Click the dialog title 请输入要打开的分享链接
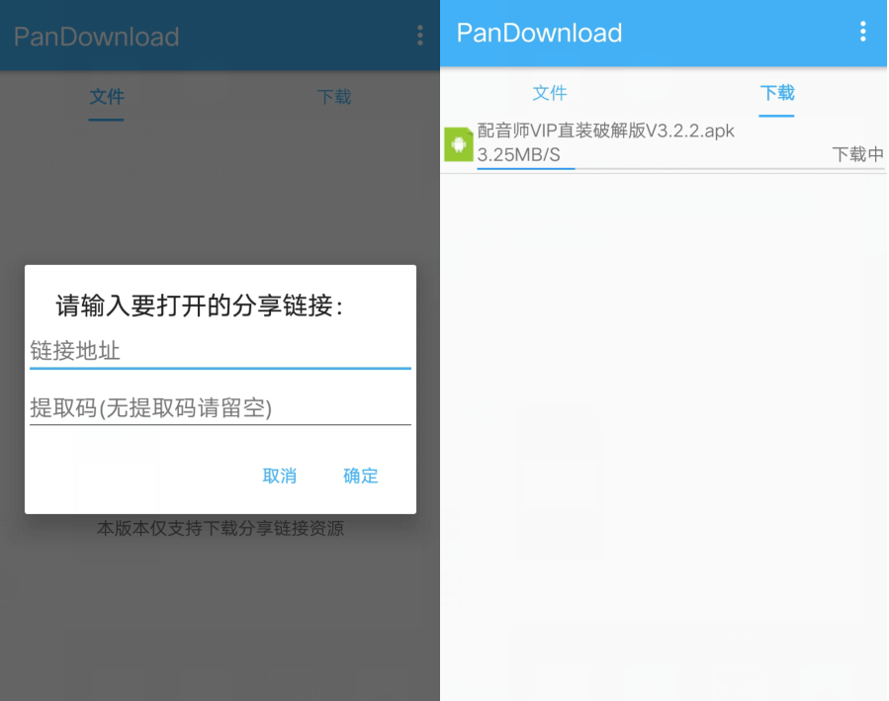Screen dimensions: 889x701 (200, 307)
